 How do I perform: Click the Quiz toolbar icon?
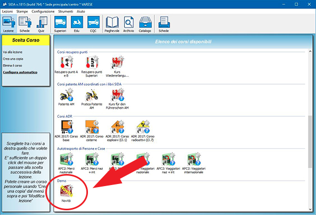point(41,24)
